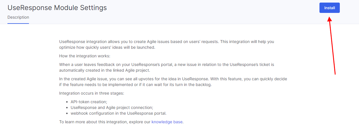This screenshot has width=359, height=131.
Task: Click the 'API-token creation;' list item
Action: pyautogui.click(x=89, y=102)
